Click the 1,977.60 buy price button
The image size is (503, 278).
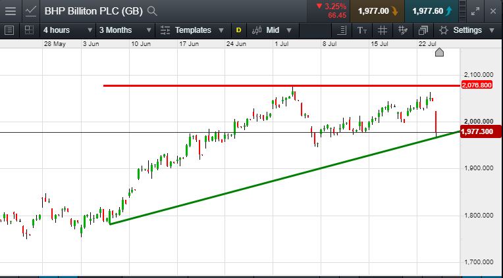point(432,11)
